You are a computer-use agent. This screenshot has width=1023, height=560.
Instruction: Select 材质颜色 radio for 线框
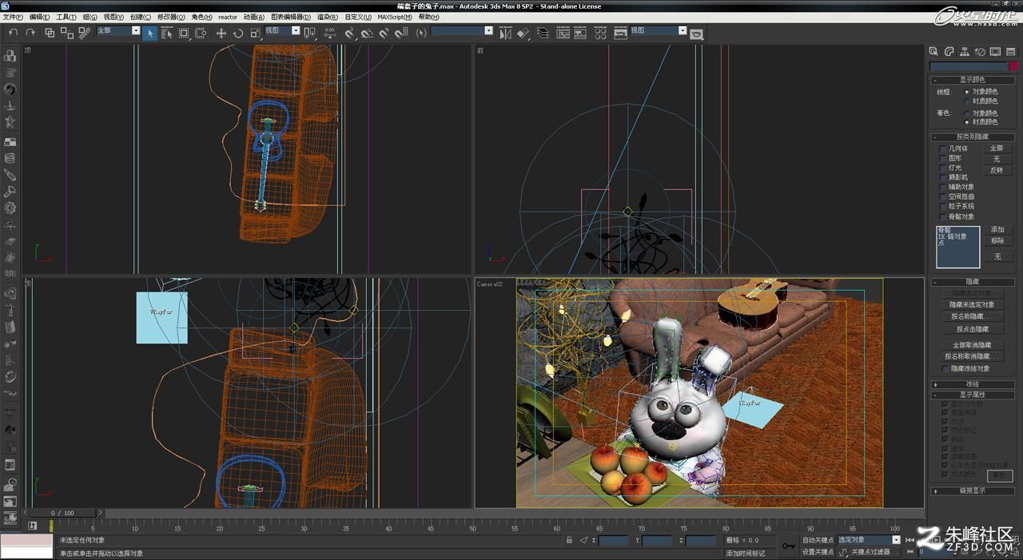(967, 101)
